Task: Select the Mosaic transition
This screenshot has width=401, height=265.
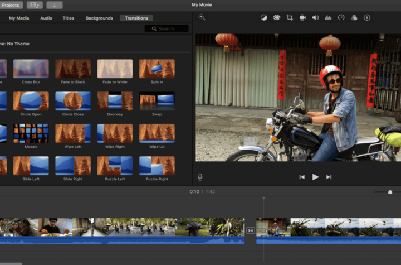Action: coord(31,133)
